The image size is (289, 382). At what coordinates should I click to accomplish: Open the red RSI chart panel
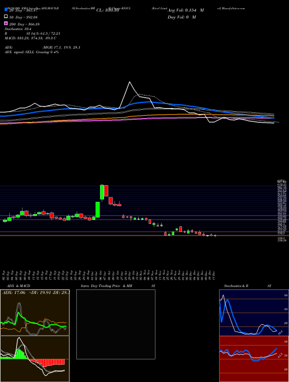click(x=254, y=359)
